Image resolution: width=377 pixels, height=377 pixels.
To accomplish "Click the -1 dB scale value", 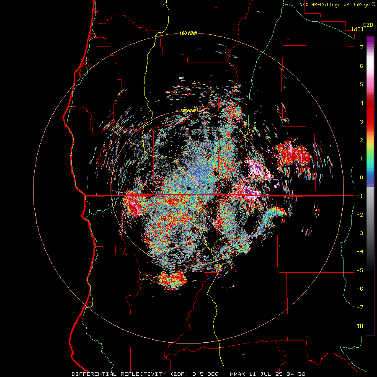I will coord(360,196).
